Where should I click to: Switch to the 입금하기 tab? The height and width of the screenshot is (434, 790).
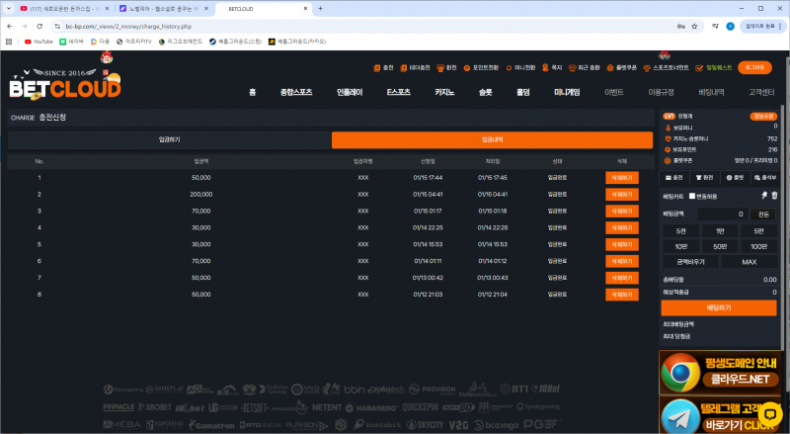point(169,140)
